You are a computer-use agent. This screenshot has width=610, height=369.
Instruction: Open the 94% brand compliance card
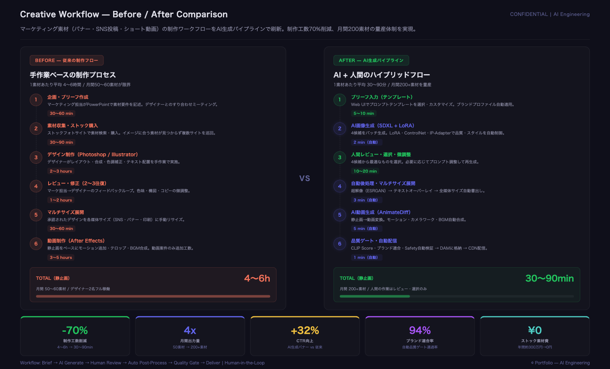click(420, 336)
